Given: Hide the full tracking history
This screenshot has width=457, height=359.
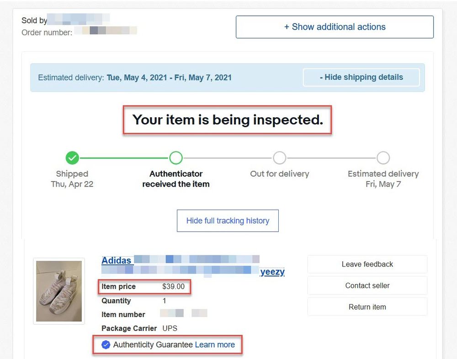Looking at the screenshot, I should (x=228, y=220).
